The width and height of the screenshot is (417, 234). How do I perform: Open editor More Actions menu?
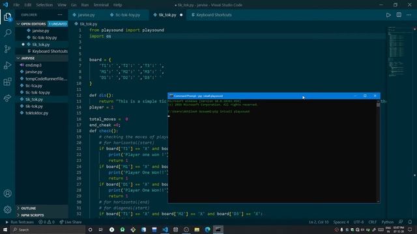click(409, 15)
